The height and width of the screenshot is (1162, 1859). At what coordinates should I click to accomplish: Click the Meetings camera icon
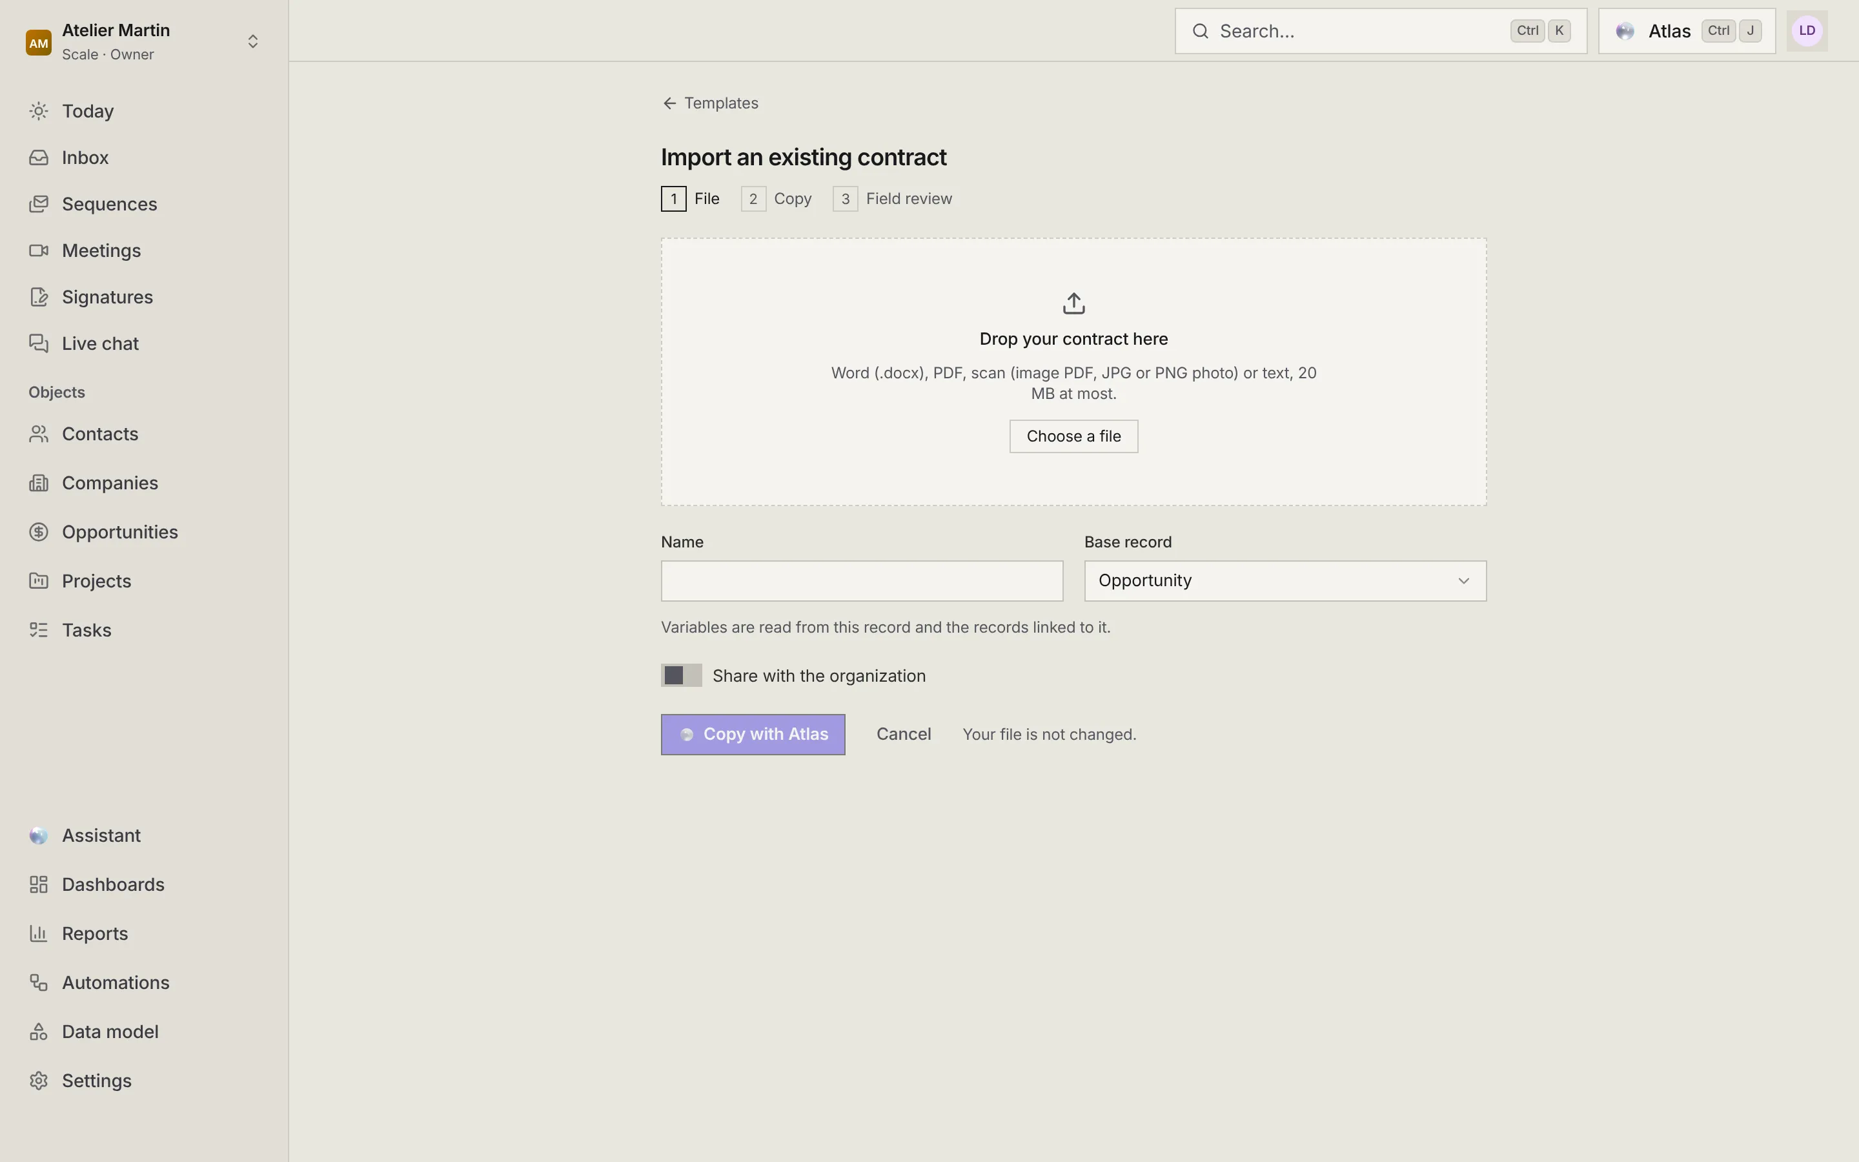pos(39,250)
